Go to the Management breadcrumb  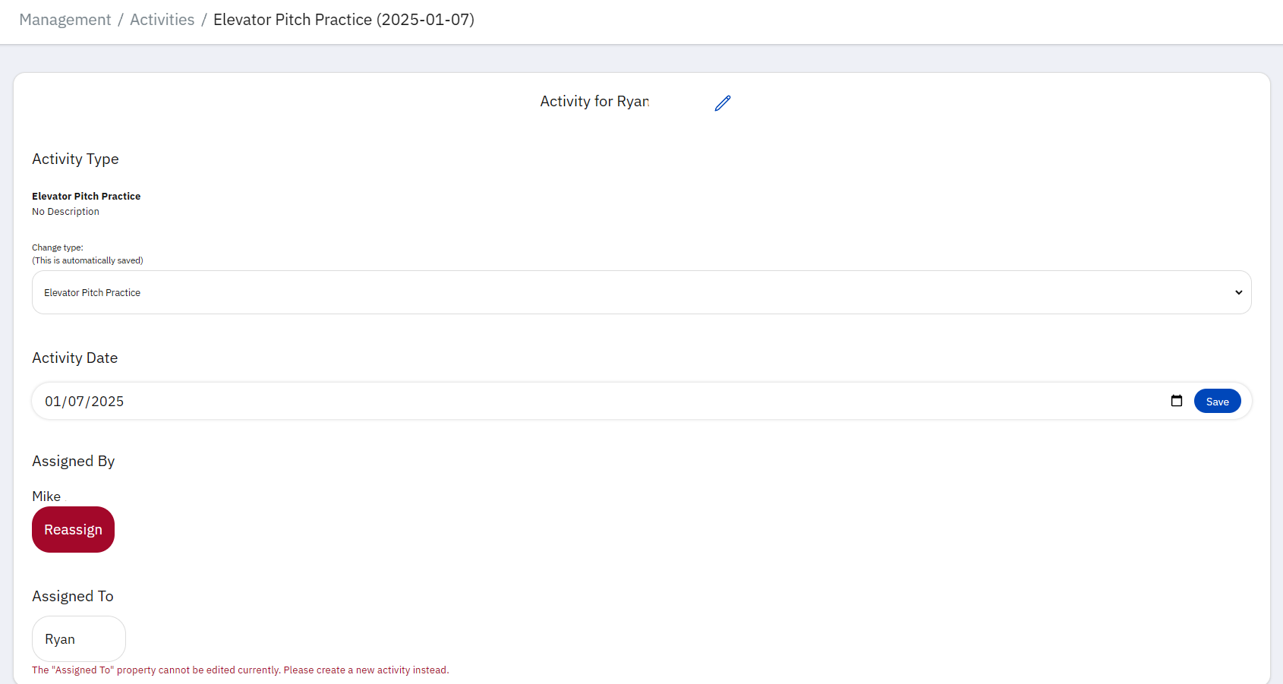tap(65, 20)
